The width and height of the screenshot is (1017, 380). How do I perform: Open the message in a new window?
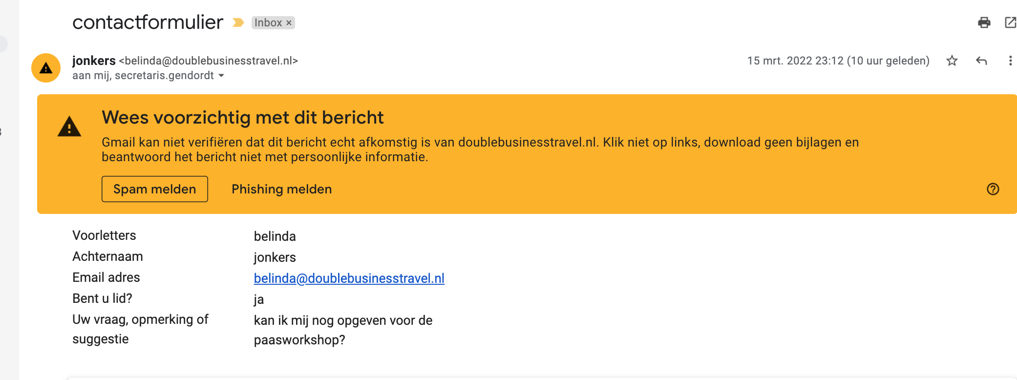tap(1010, 22)
